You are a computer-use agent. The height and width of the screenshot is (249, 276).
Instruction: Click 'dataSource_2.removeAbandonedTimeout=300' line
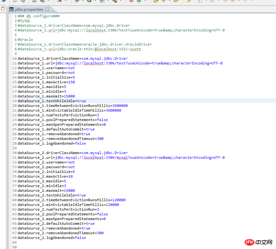(61, 233)
